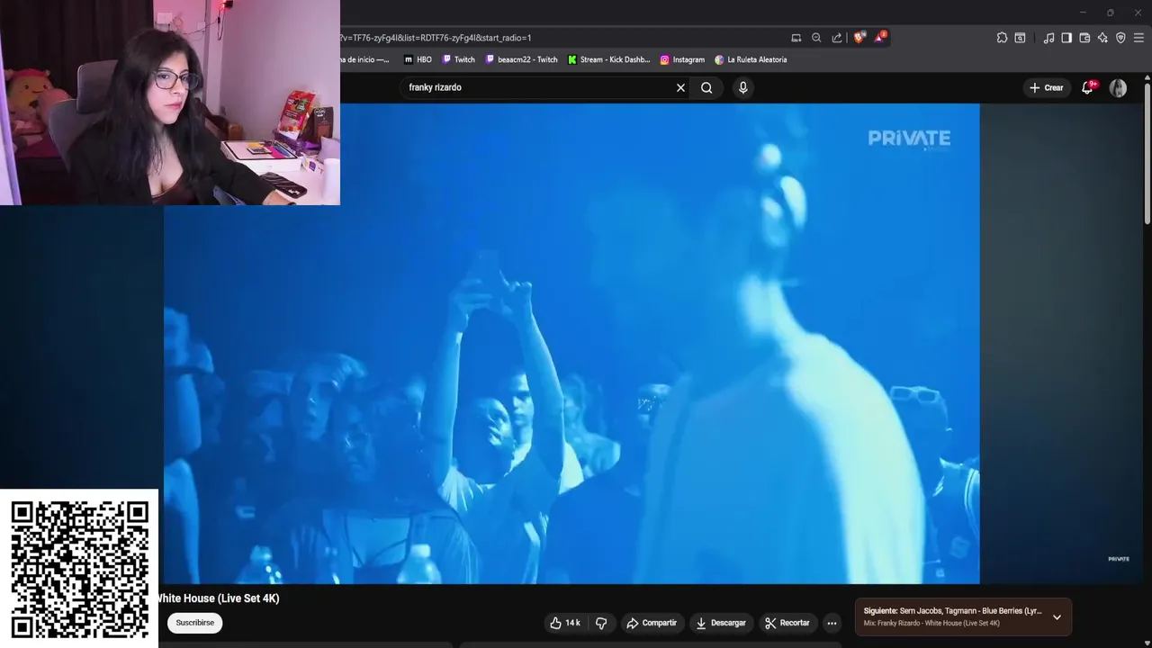Viewport: 1152px width, 648px height.
Task: Open the browser hamburger menu
Action: pyautogui.click(x=1138, y=38)
